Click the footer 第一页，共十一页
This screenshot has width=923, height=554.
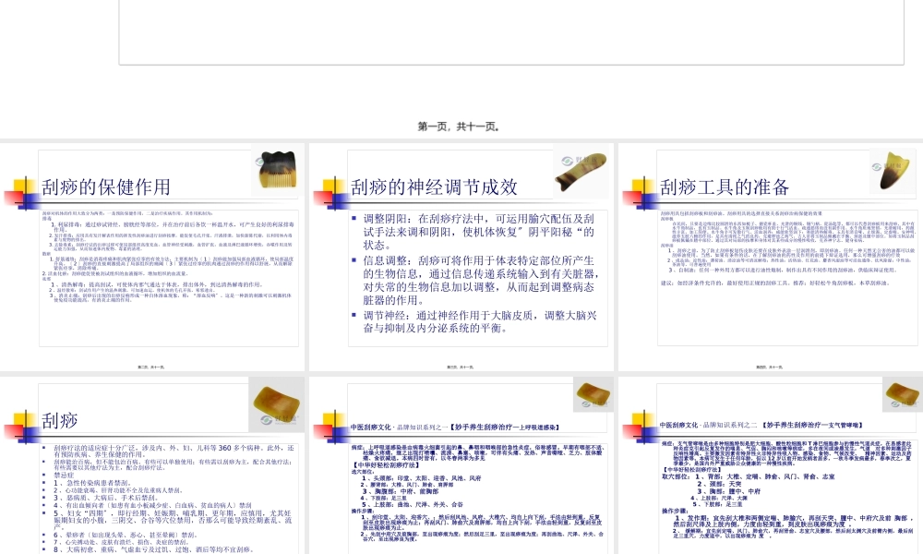[461, 127]
